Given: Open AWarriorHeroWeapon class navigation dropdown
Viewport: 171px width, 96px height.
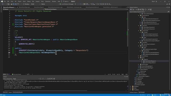Looking at the screenshot, I should (65, 9).
